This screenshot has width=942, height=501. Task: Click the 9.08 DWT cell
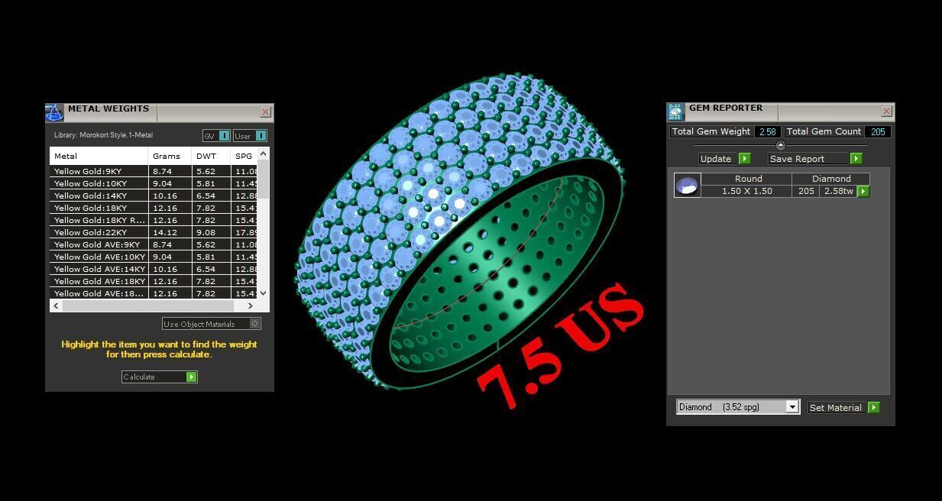[211, 232]
